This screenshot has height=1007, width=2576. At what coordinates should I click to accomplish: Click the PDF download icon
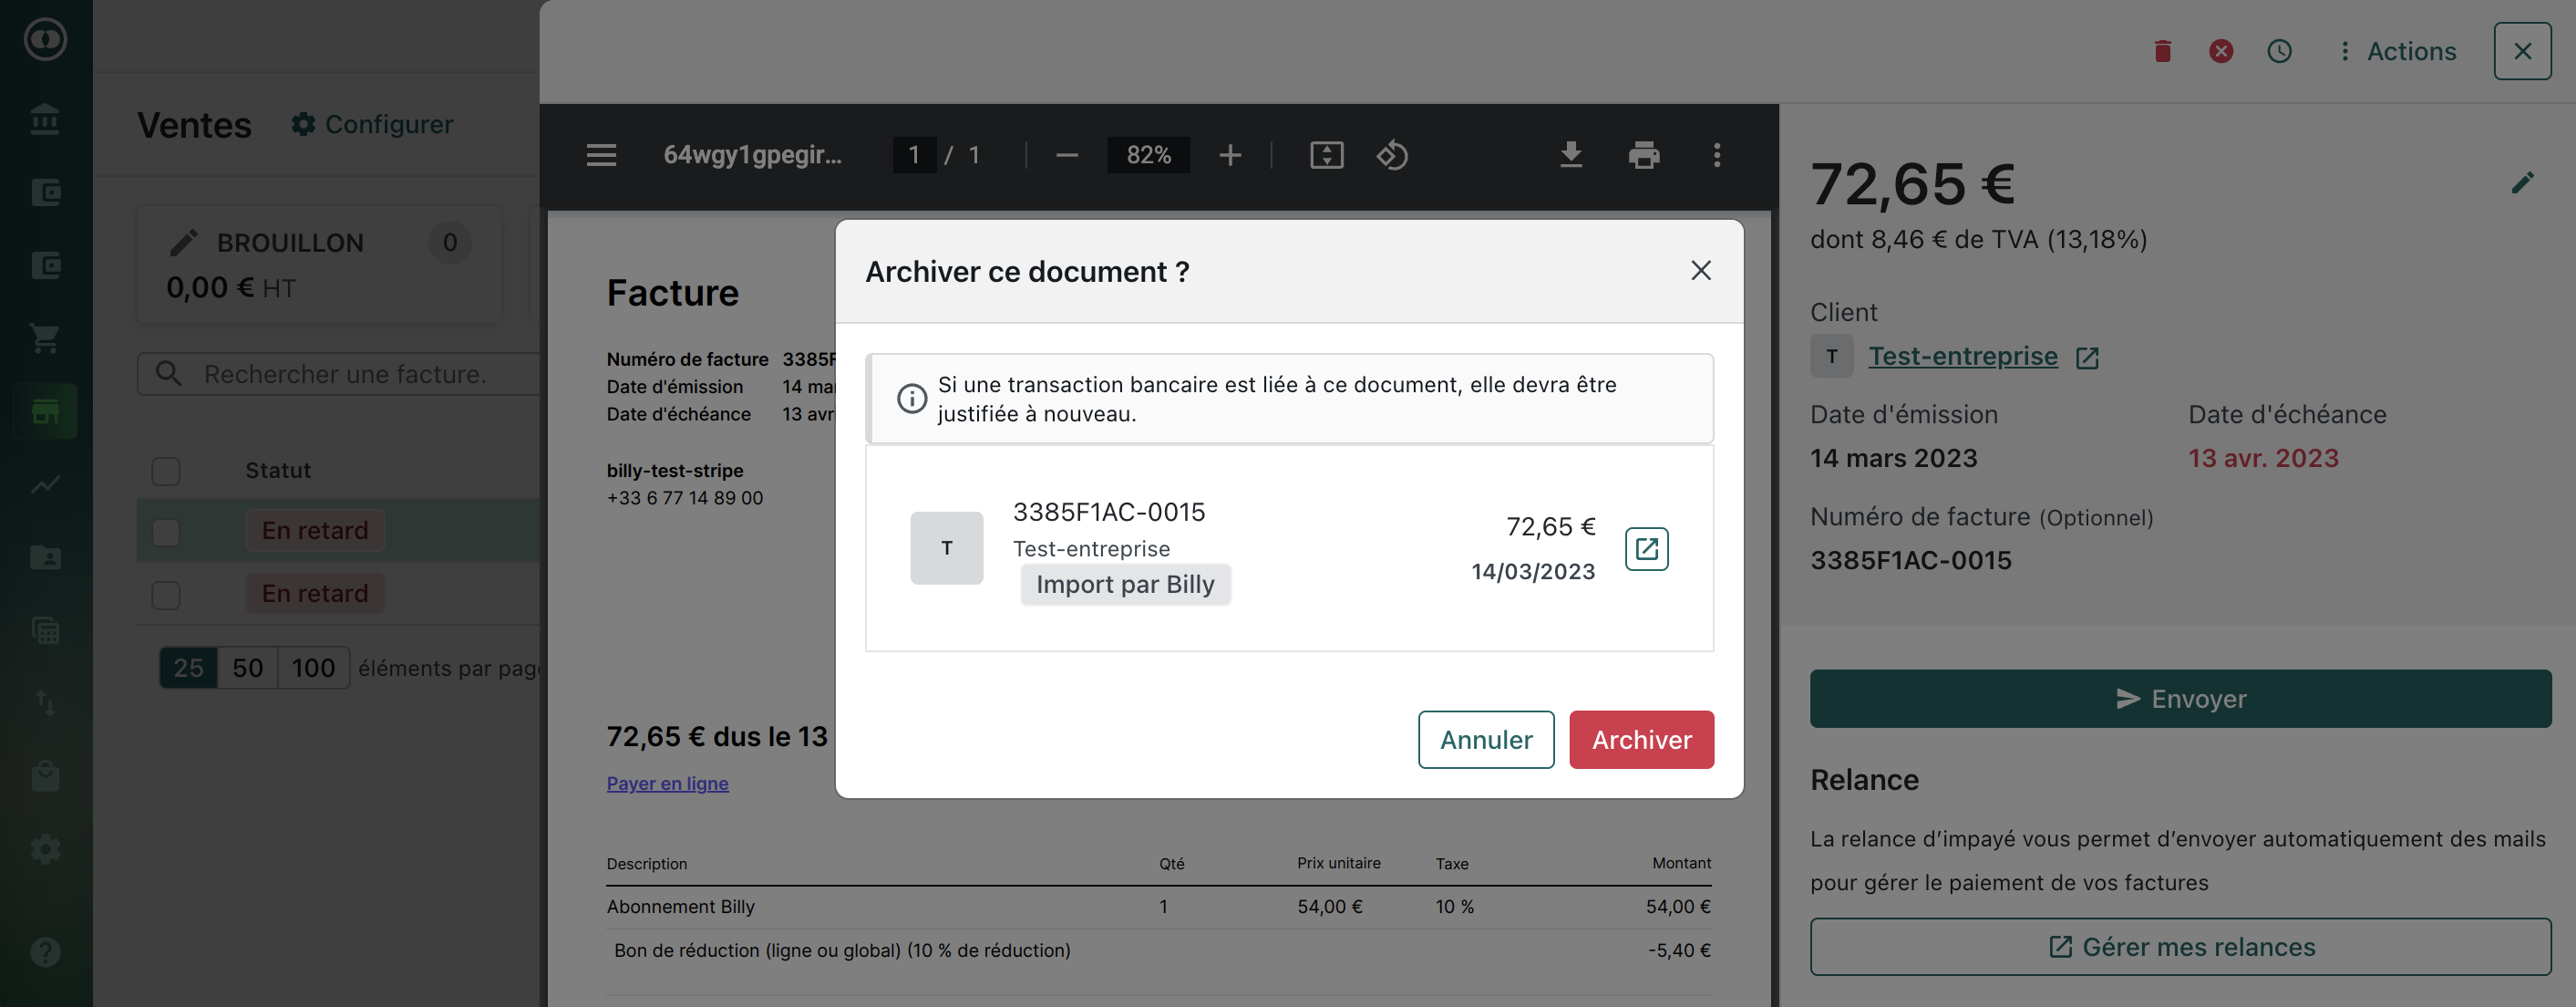click(1570, 155)
